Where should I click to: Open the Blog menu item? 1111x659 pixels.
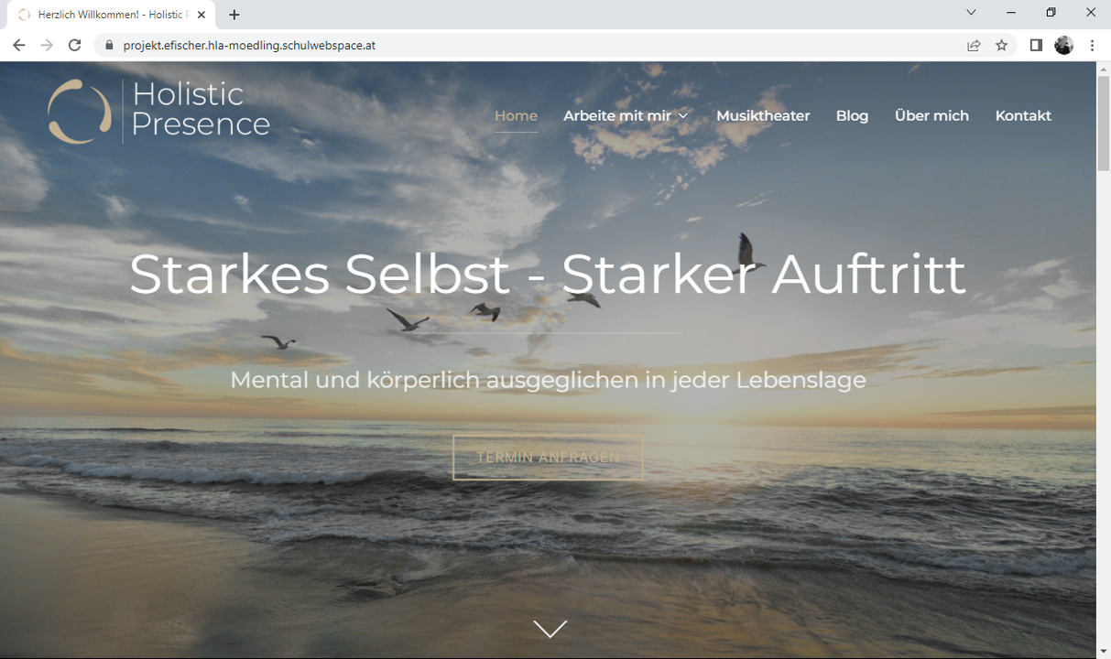pos(852,115)
